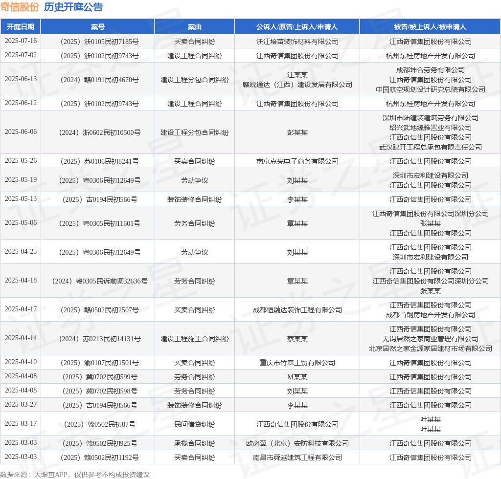Choose case number "(2025)冀0702民初598号"
501x479 pixels.
100,391
